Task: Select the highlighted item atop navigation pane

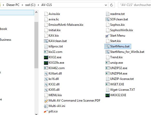Action: [x=17, y=12]
